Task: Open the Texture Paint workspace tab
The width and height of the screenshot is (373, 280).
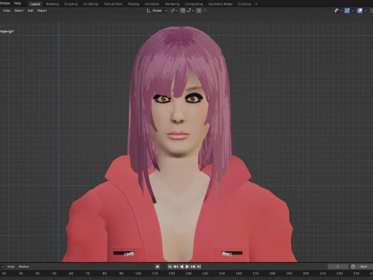Action: (x=113, y=4)
